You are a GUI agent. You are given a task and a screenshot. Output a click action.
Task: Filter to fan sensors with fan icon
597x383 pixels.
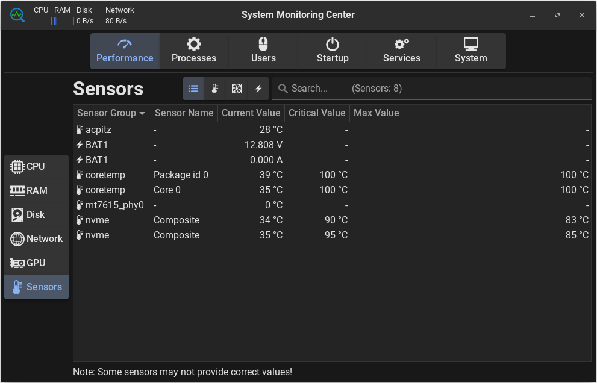[x=237, y=89]
